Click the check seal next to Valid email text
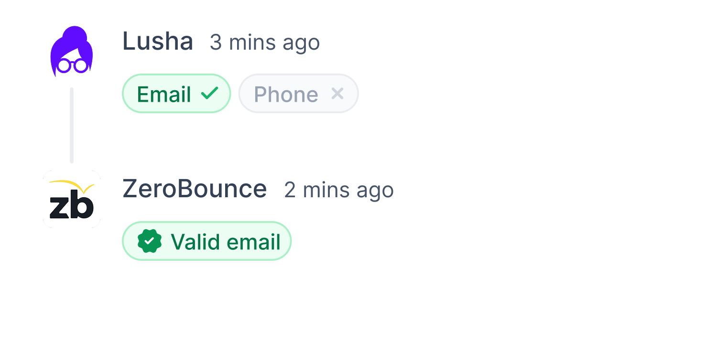Viewport: 717px width, 341px height. 148,241
